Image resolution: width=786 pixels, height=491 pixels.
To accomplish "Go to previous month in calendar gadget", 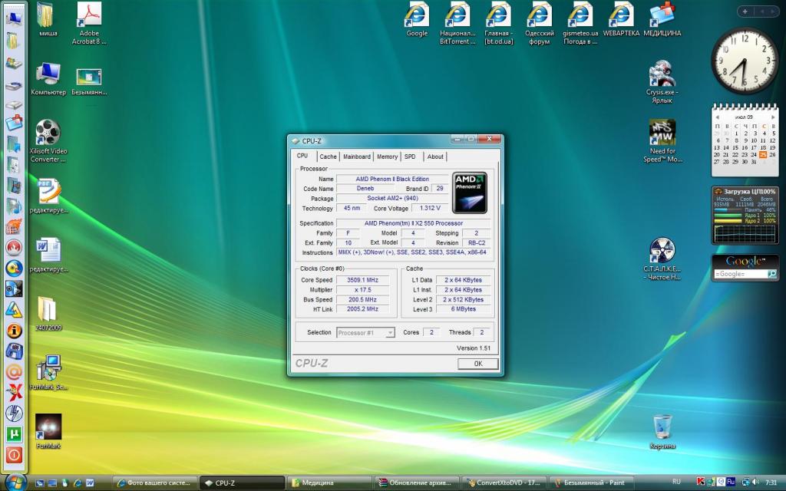I will coord(718,117).
